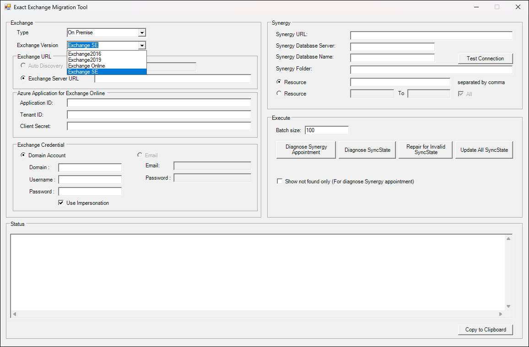Choose the Resource range radio button
Viewport: 529px width, 347px height.
point(279,94)
